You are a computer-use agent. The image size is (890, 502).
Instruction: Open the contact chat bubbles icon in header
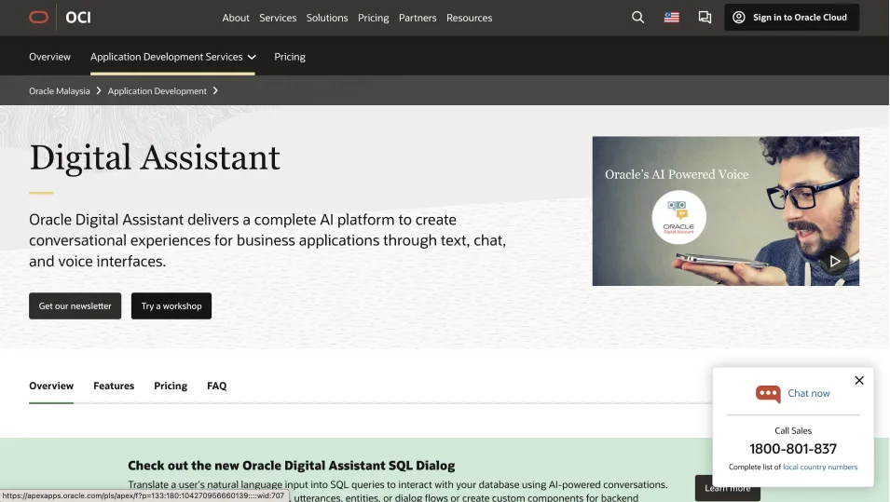(705, 18)
